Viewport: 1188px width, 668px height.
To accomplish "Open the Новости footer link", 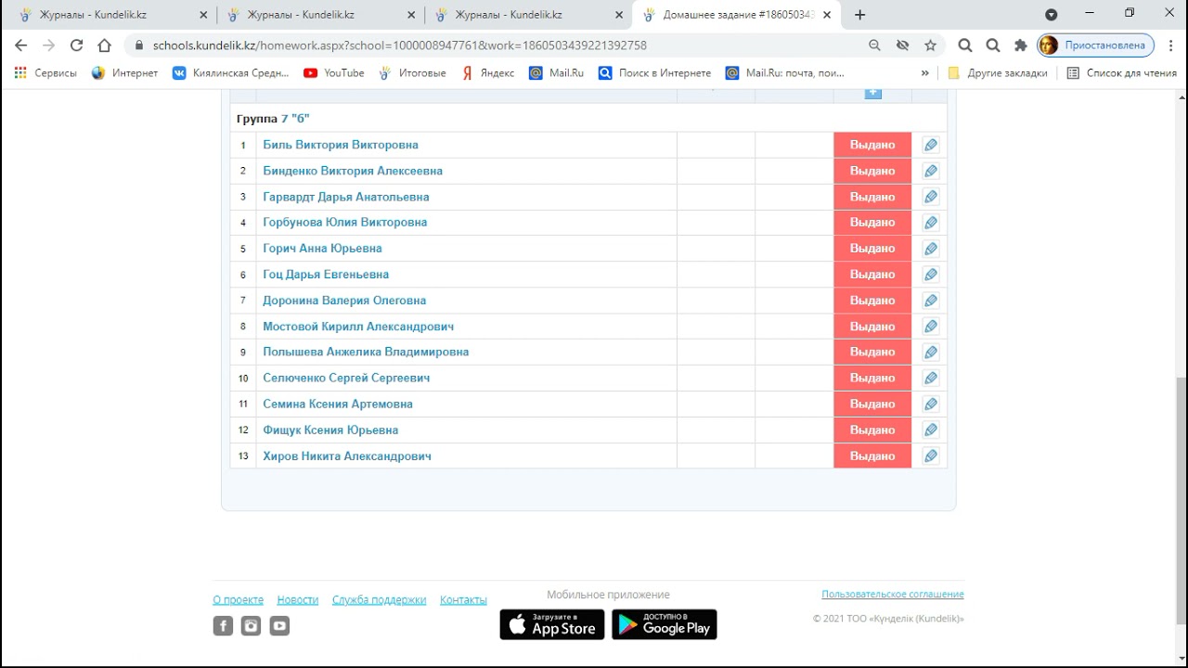I will [297, 600].
